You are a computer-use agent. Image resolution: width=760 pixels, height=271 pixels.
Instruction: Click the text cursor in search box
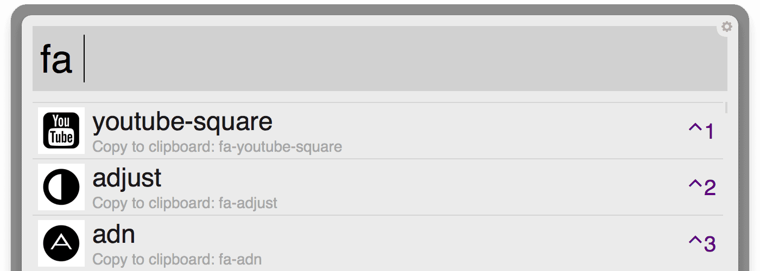tap(84, 59)
